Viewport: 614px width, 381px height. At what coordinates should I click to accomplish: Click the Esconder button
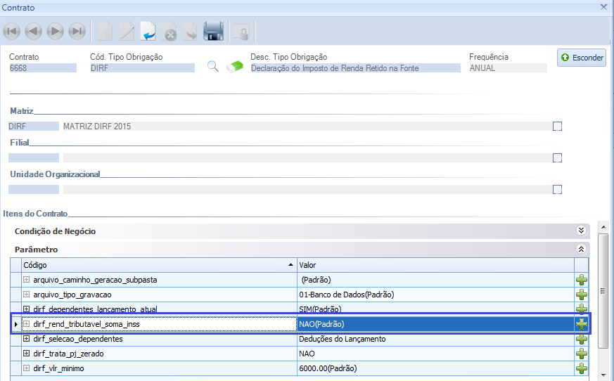pyautogui.click(x=582, y=58)
